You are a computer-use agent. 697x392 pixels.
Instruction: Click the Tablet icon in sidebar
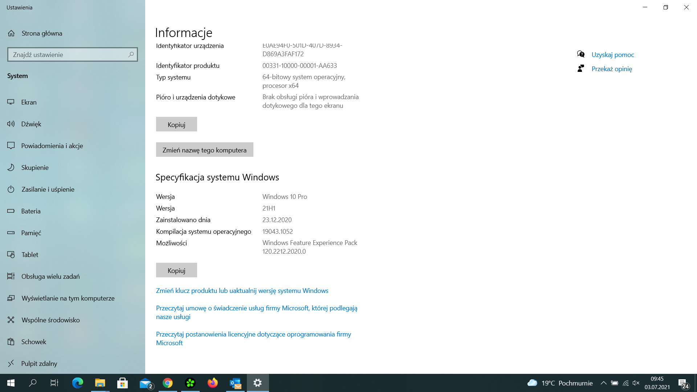(x=11, y=254)
